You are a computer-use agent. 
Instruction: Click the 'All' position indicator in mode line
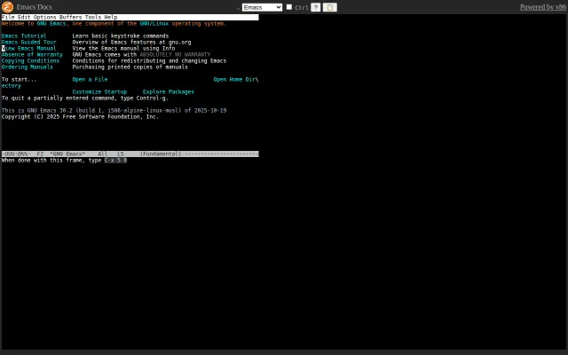pyautogui.click(x=103, y=154)
